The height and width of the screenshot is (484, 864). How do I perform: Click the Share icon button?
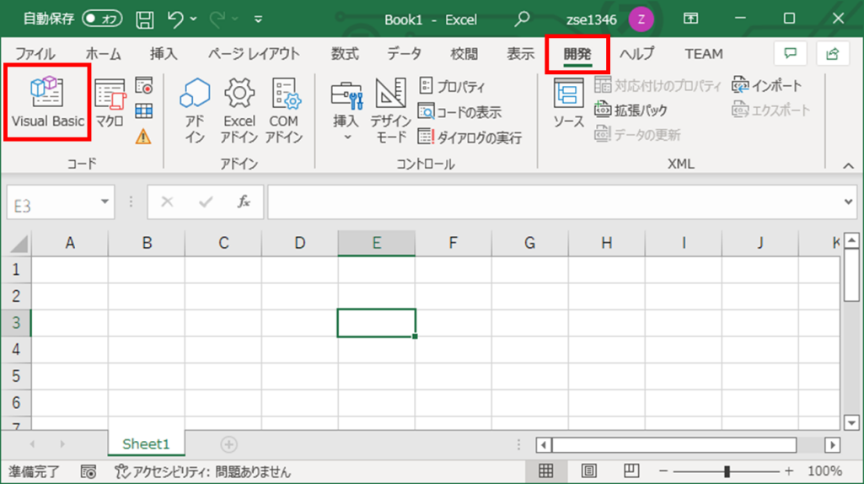[x=833, y=53]
